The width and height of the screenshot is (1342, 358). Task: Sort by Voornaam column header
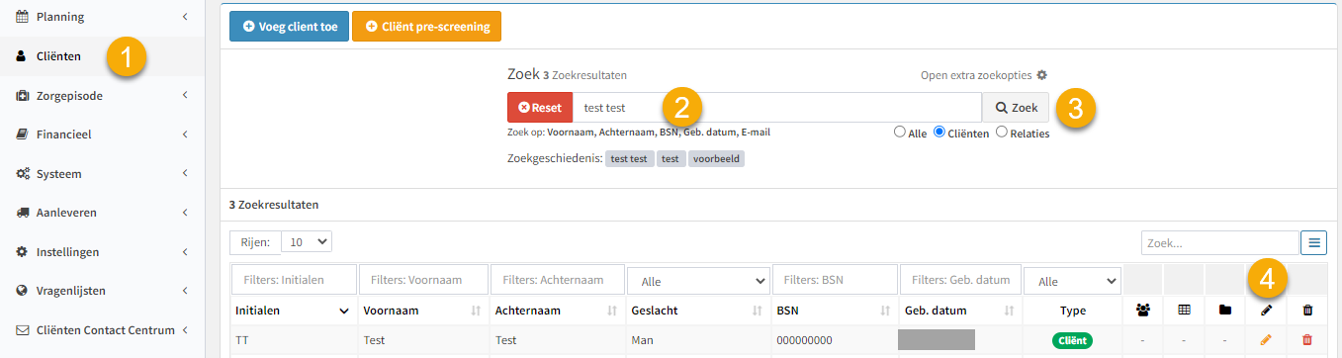point(423,311)
